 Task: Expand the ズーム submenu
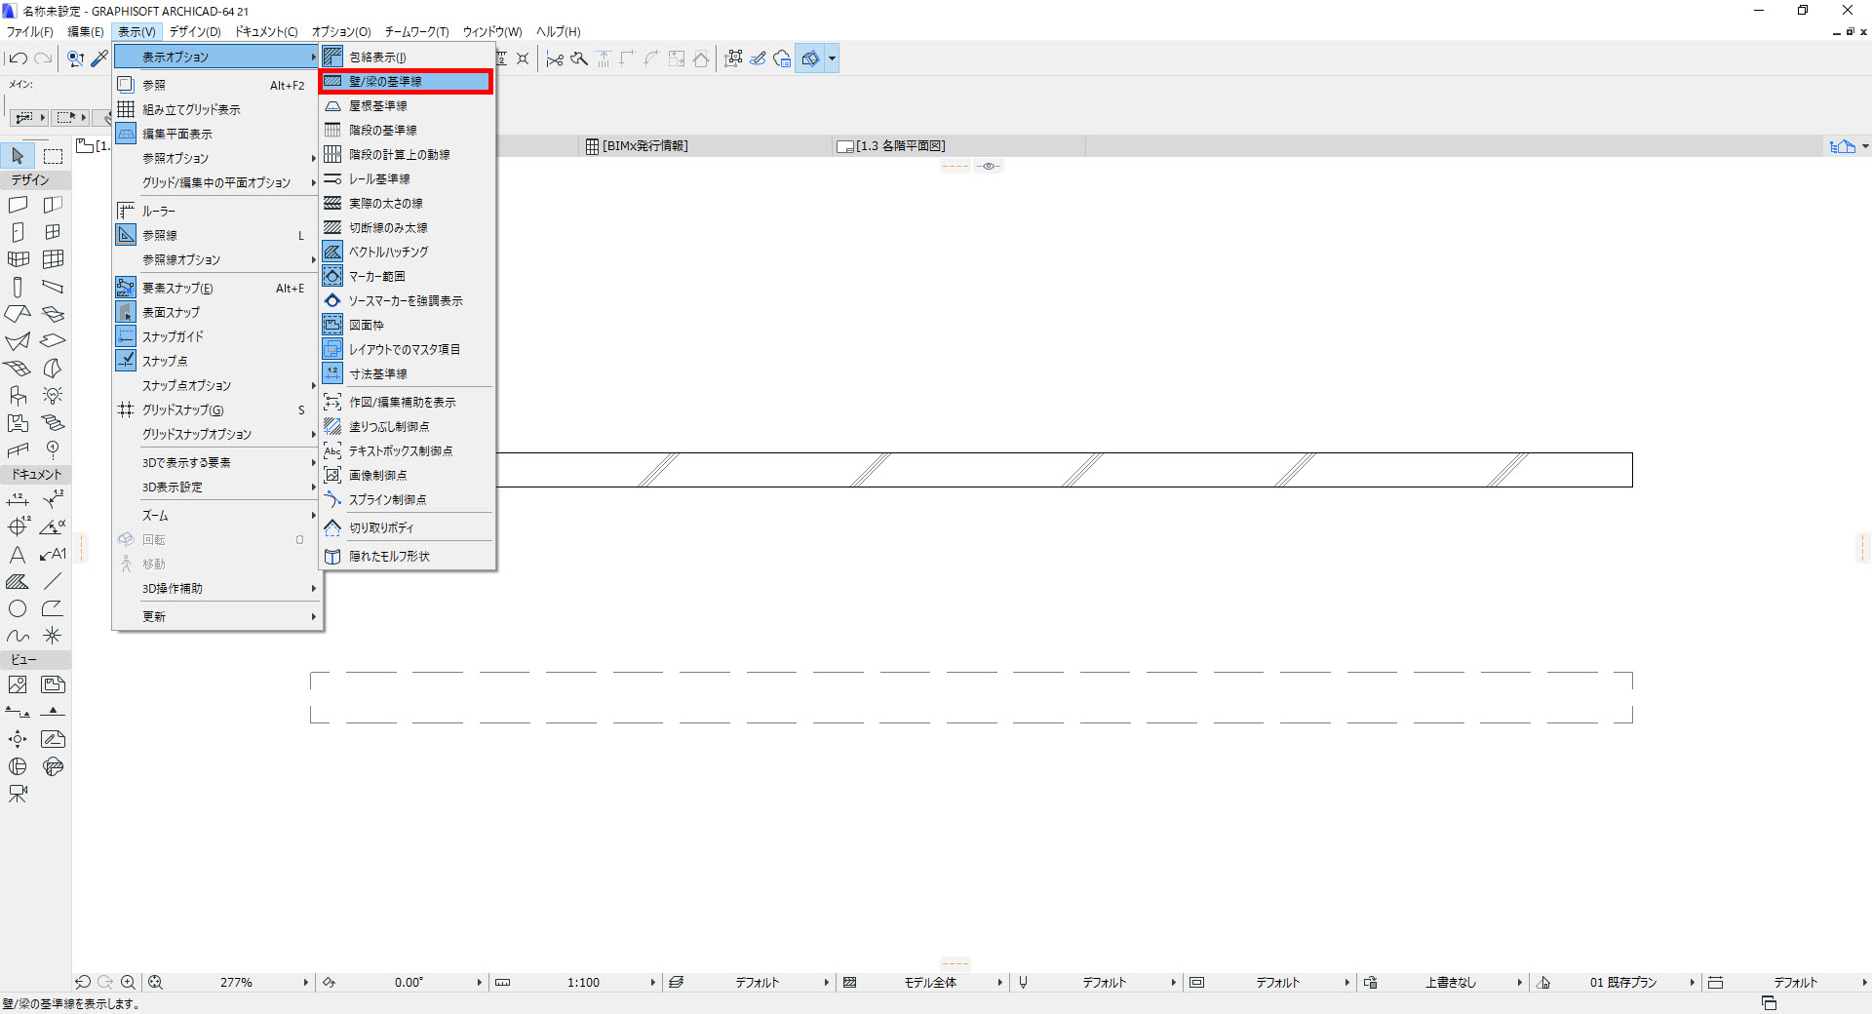pos(217,515)
